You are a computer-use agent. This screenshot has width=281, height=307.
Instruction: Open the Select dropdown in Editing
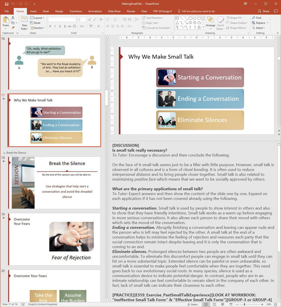pos(260,28)
